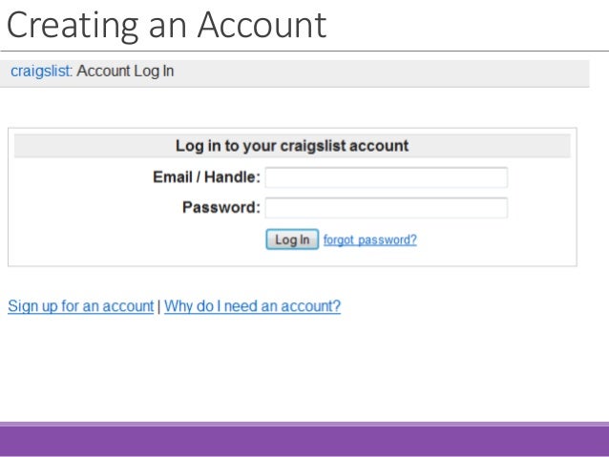Open the craigslist link in the header
This screenshot has height=457, width=609.
pyautogui.click(x=40, y=71)
